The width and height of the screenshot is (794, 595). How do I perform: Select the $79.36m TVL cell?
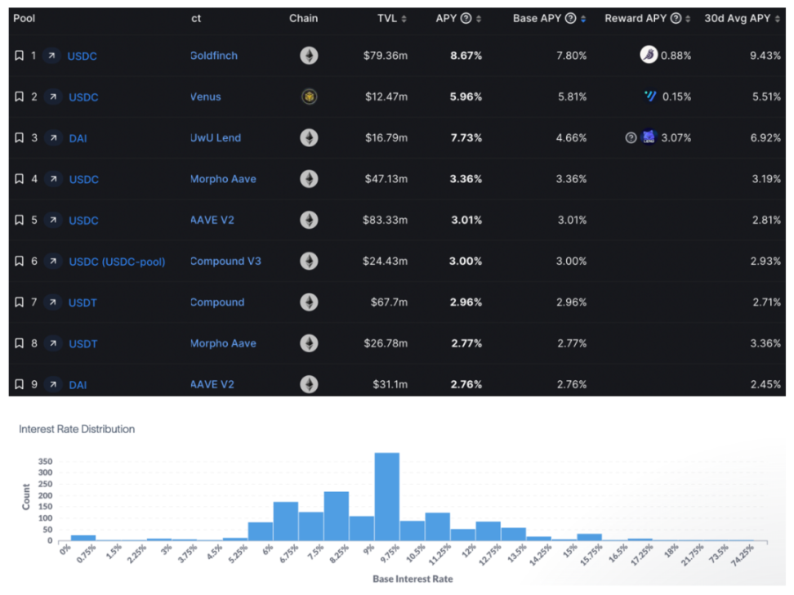click(x=386, y=56)
